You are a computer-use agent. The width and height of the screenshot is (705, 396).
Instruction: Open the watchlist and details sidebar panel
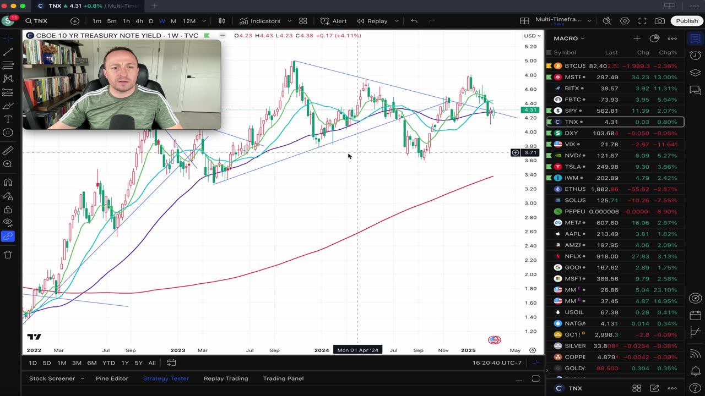point(695,38)
